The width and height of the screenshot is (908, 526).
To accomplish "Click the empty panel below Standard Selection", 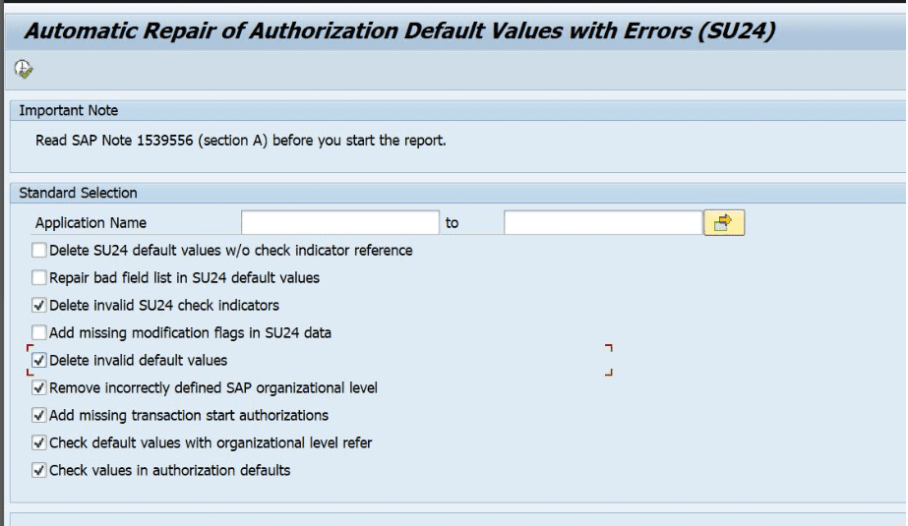I will 453,518.
